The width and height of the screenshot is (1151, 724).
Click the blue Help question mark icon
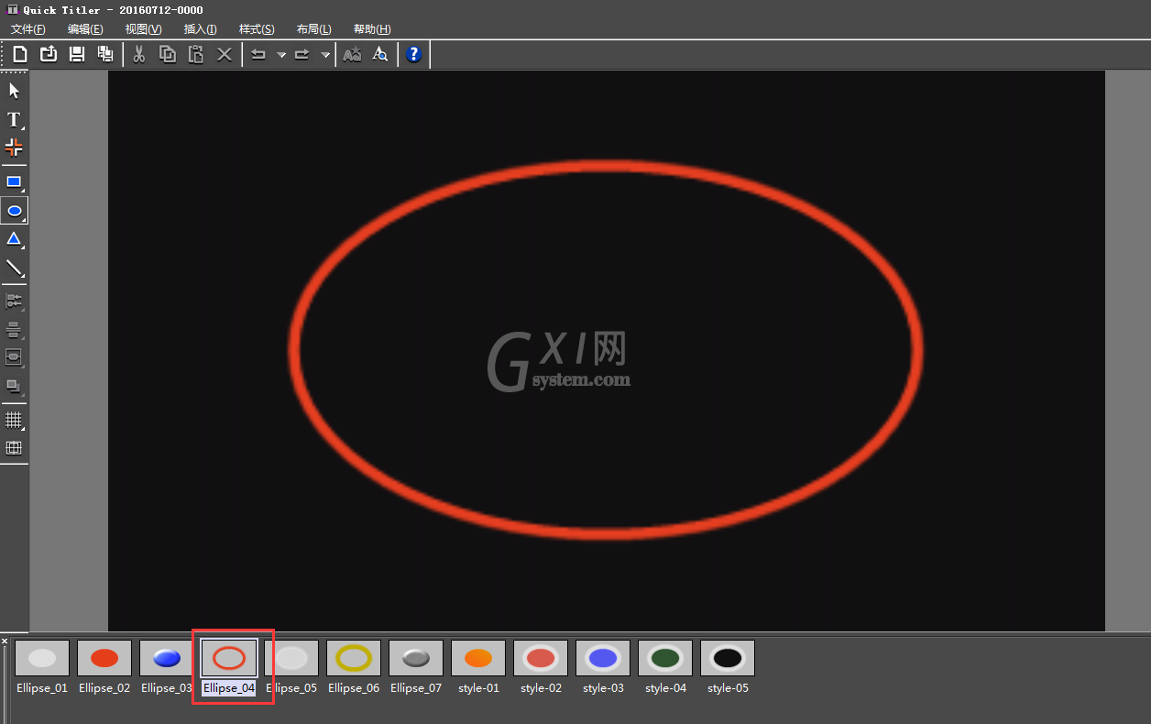pos(414,54)
